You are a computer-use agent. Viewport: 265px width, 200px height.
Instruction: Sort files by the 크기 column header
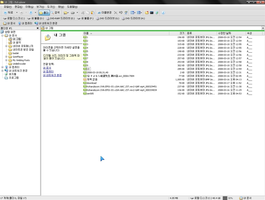(x=178, y=33)
